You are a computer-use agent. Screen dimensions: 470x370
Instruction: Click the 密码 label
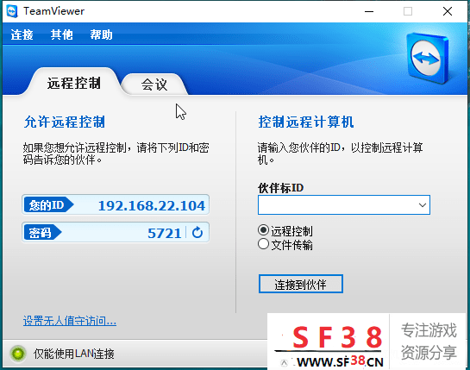click(42, 232)
